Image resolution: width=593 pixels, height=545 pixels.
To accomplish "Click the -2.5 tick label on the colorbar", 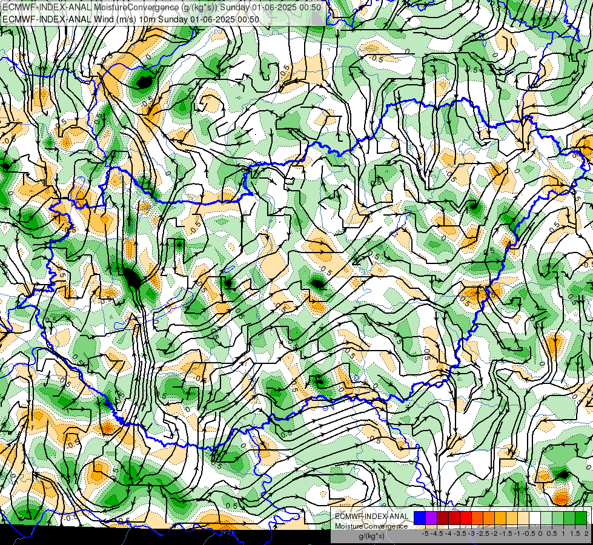I will point(483,533).
